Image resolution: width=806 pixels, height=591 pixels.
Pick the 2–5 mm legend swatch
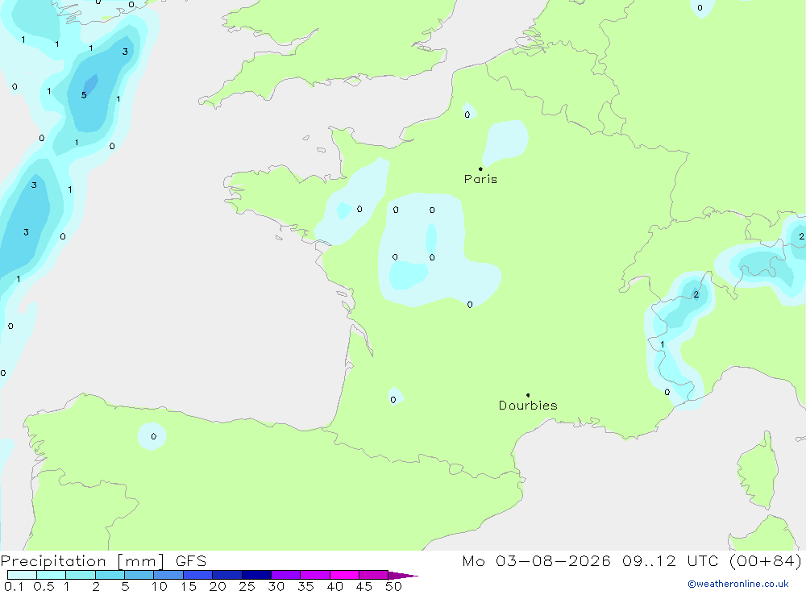(x=110, y=575)
